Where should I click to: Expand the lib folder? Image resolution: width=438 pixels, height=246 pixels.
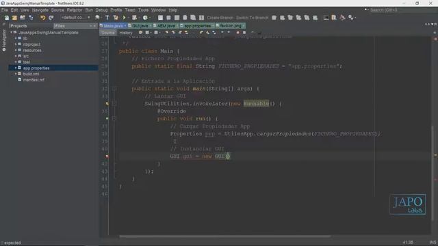[x=16, y=38]
